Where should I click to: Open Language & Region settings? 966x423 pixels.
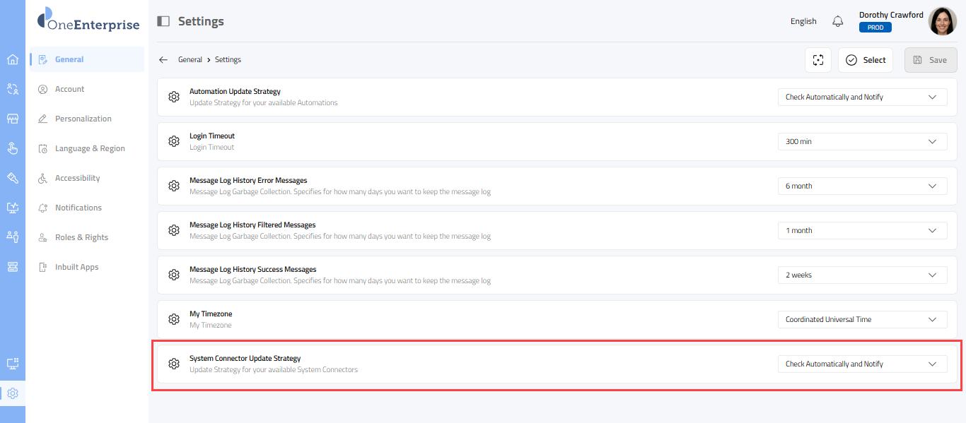coord(90,148)
